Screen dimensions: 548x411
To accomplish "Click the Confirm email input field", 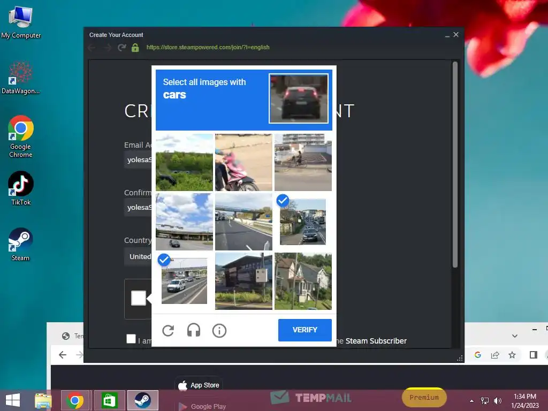I will point(138,207).
